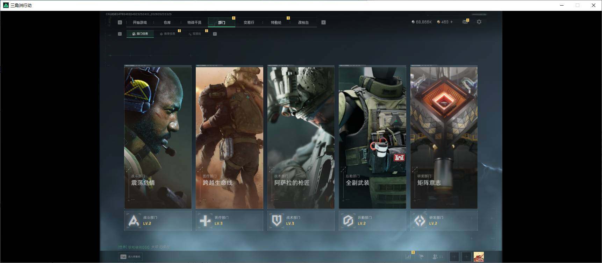Open the 震荡危情 combat department card
Viewport: 602px width, 263px height.
point(158,137)
